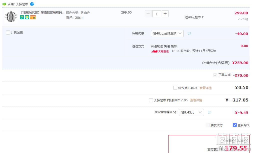Screen dimensions: 253x153
Task: Click the red 天猫直送 logo
Action: tap(160, 51)
